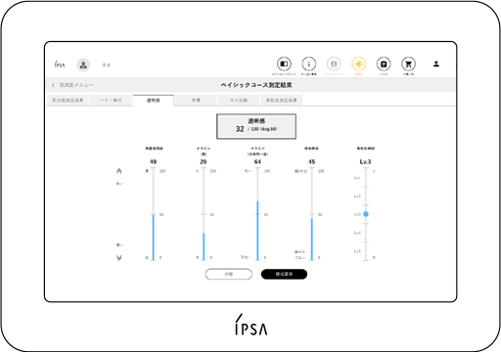Select the active 透明感 tab
The image size is (501, 352).
pos(154,101)
